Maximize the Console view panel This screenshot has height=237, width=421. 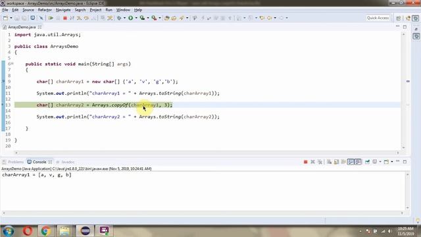[x=405, y=161]
